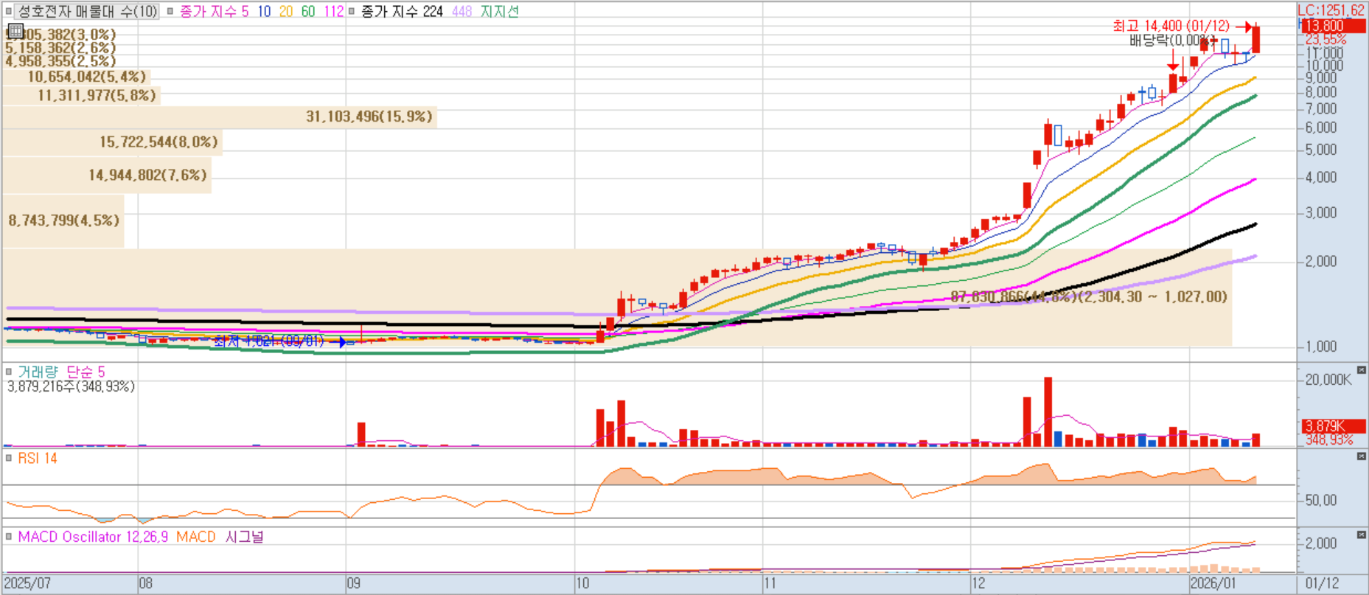This screenshot has width=1369, height=595.
Task: Click the 4,958,355(2.5%) volume profile label
Action: [60, 61]
